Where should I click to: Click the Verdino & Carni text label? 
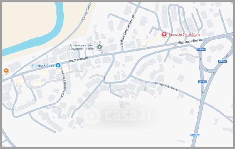coord(43,66)
